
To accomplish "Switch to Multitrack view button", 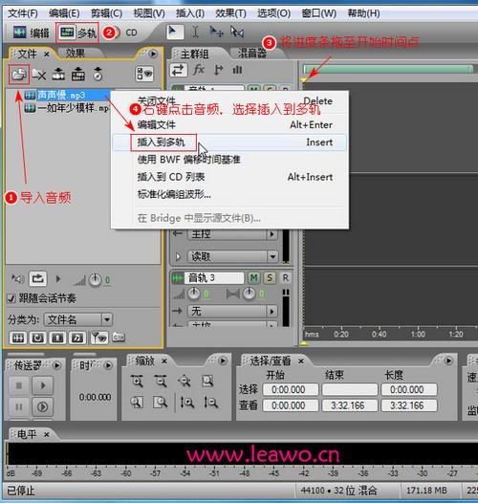I will pos(77,33).
